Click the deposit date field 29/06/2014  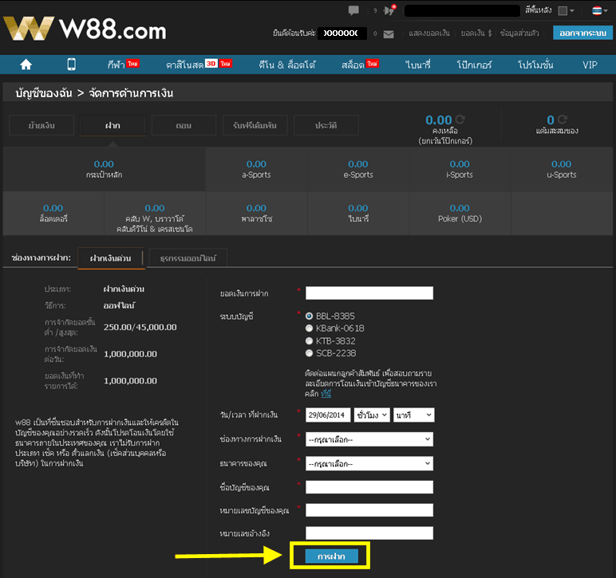pyautogui.click(x=328, y=415)
